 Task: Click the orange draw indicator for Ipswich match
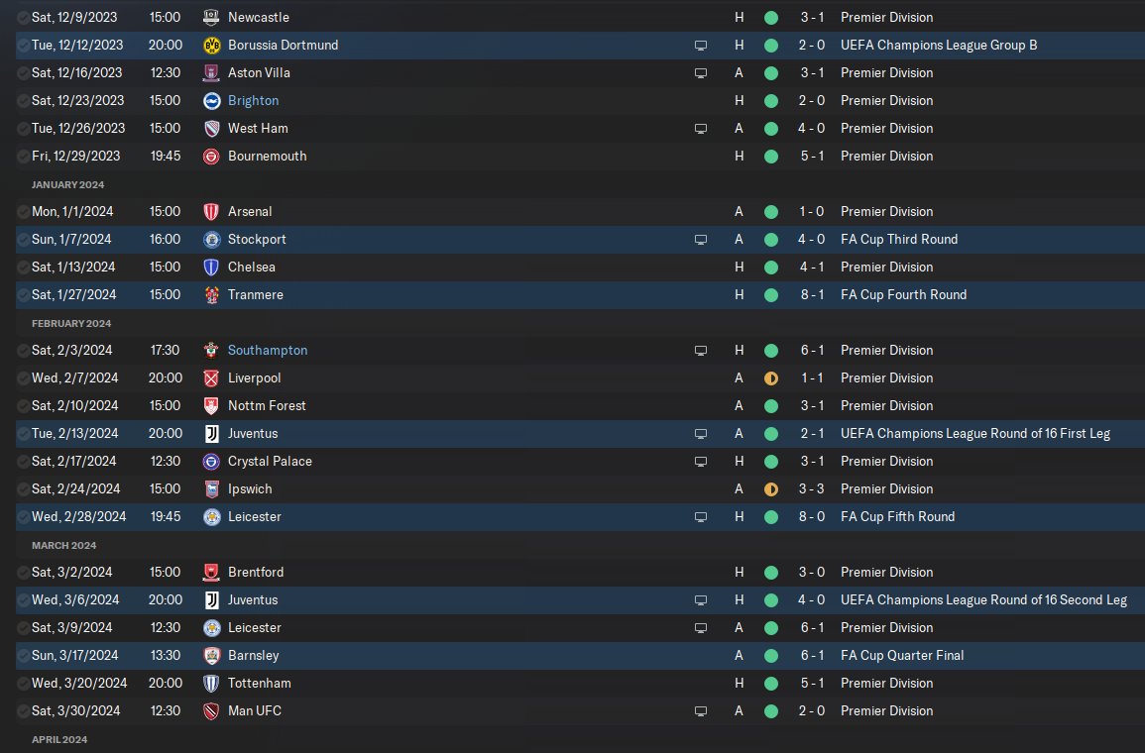tap(771, 488)
